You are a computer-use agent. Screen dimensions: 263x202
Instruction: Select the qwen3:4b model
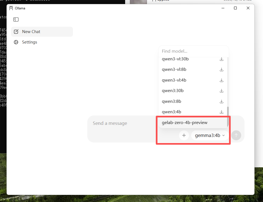tap(193, 112)
